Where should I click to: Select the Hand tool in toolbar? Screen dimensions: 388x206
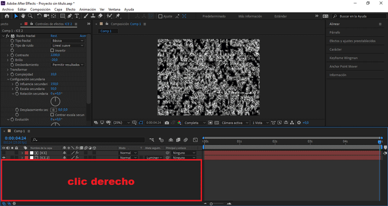[x=23, y=16]
